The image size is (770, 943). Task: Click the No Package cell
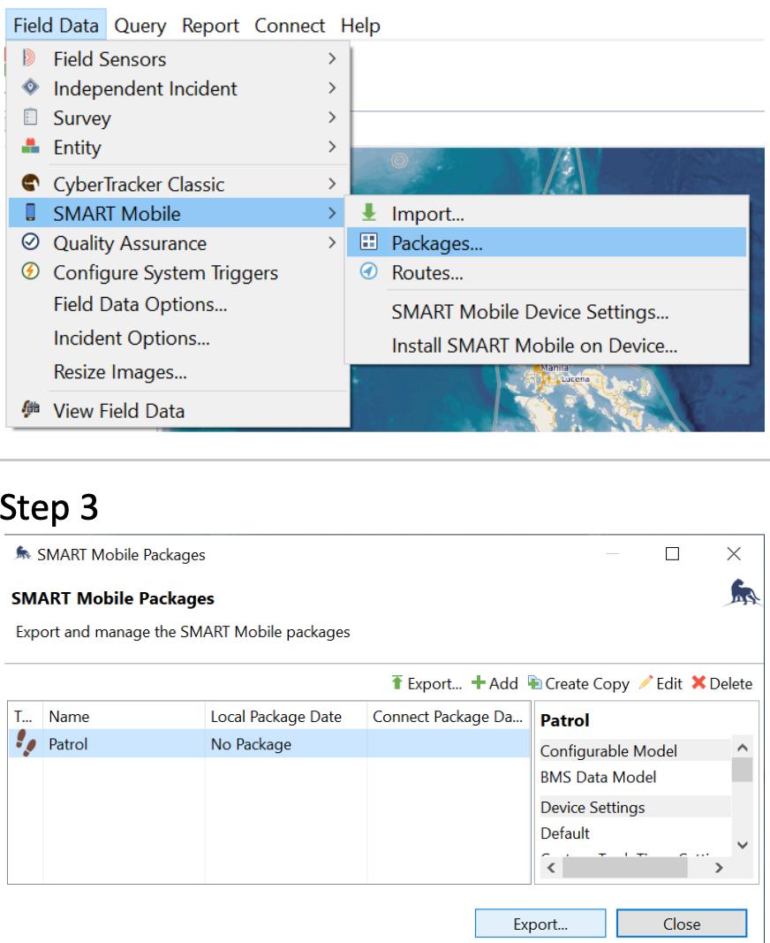coord(285,743)
